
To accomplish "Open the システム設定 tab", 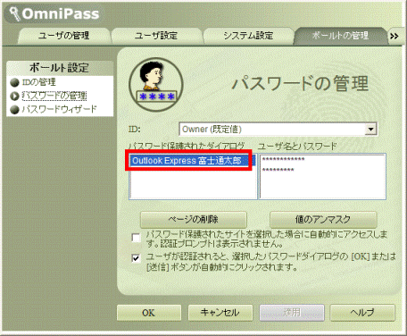I will coord(248,36).
